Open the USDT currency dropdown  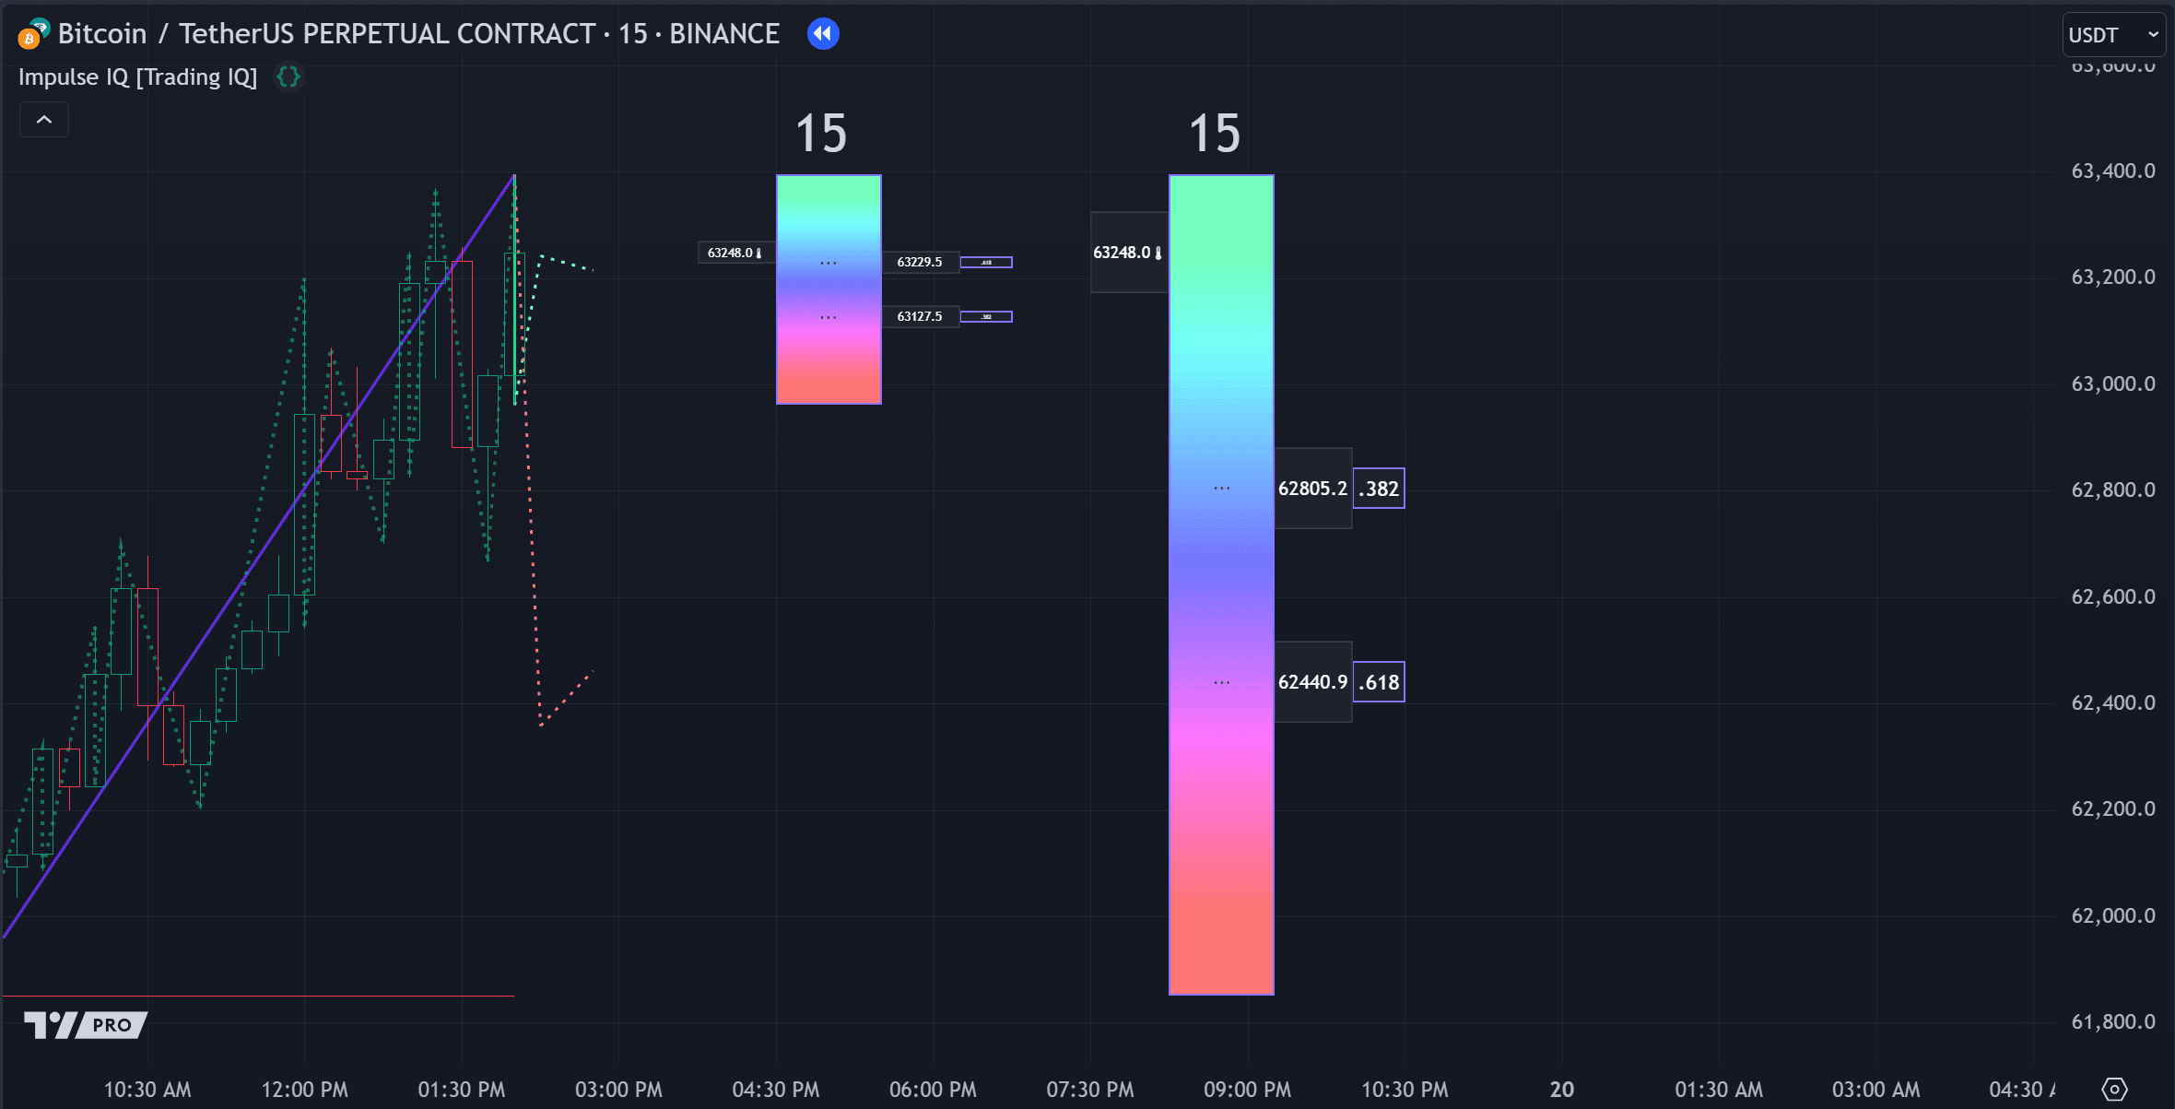[2113, 35]
